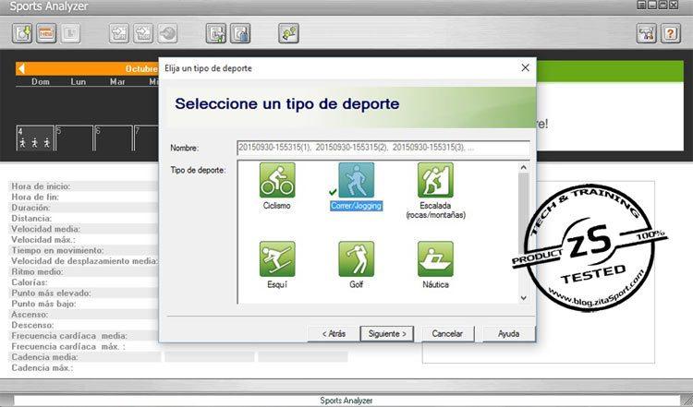Click the Descenso label
Image resolution: width=693 pixels, height=407 pixels.
[x=32, y=326]
